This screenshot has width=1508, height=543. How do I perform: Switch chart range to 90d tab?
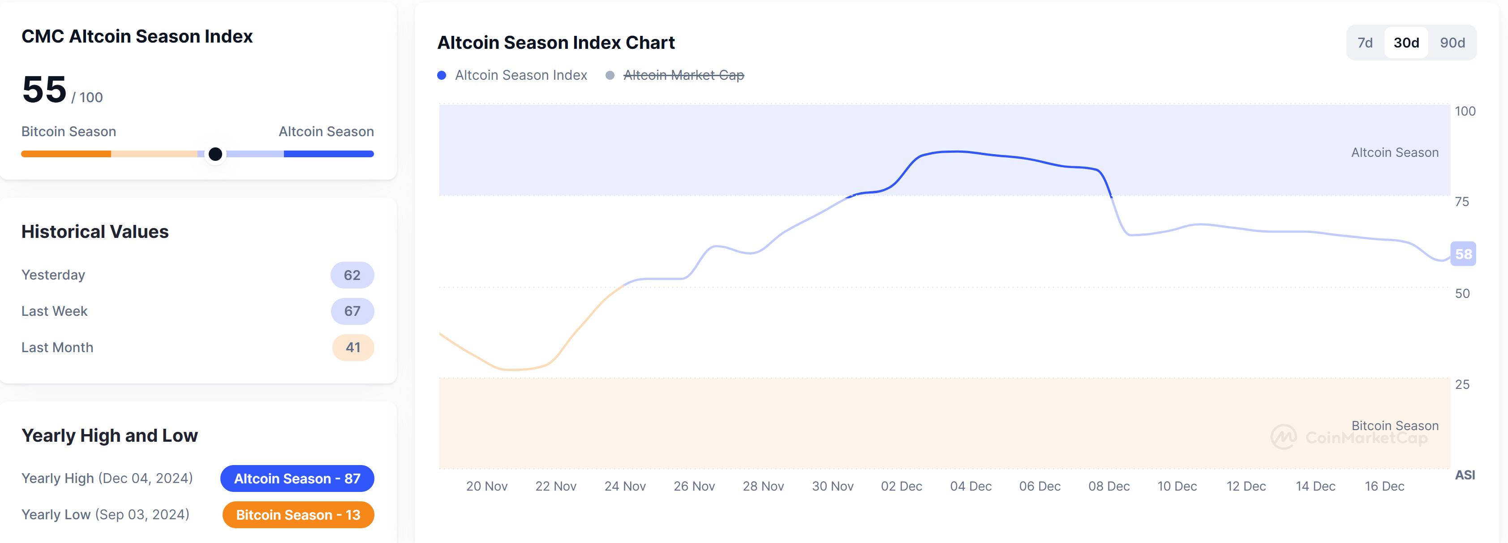[x=1452, y=43]
